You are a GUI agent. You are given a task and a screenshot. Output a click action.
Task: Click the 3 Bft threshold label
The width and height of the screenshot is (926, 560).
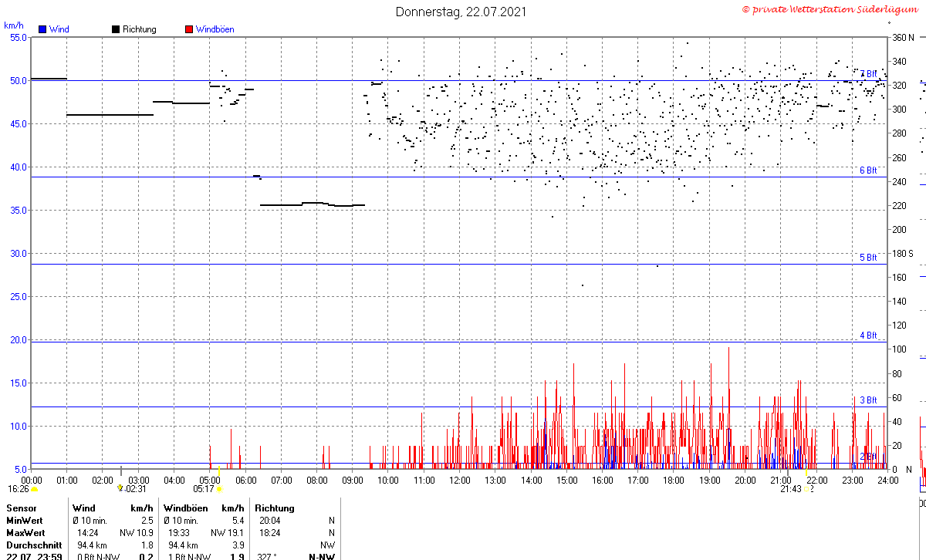tap(868, 400)
